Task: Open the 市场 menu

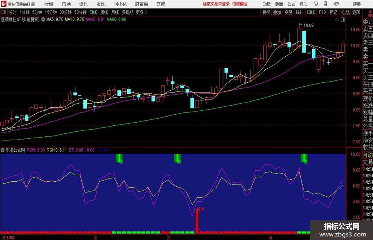Action: click(66, 4)
